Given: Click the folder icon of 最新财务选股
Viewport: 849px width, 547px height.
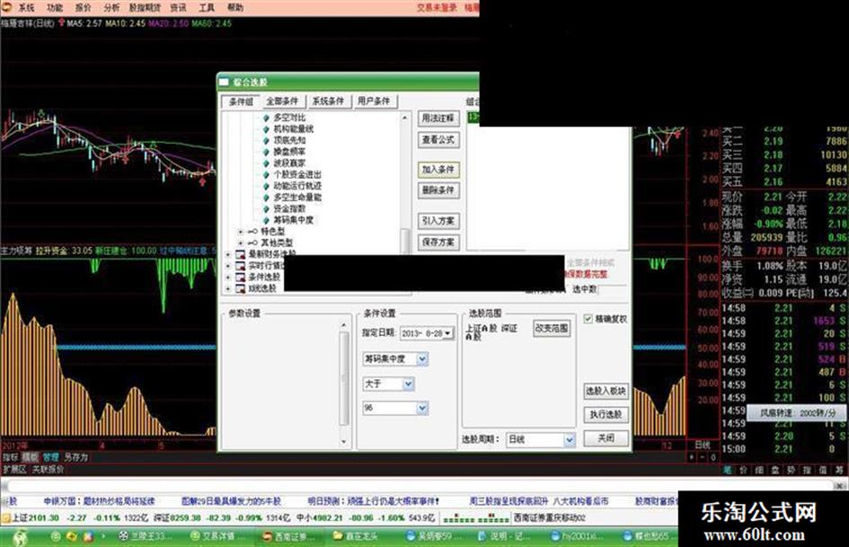Looking at the screenshot, I should click(240, 254).
